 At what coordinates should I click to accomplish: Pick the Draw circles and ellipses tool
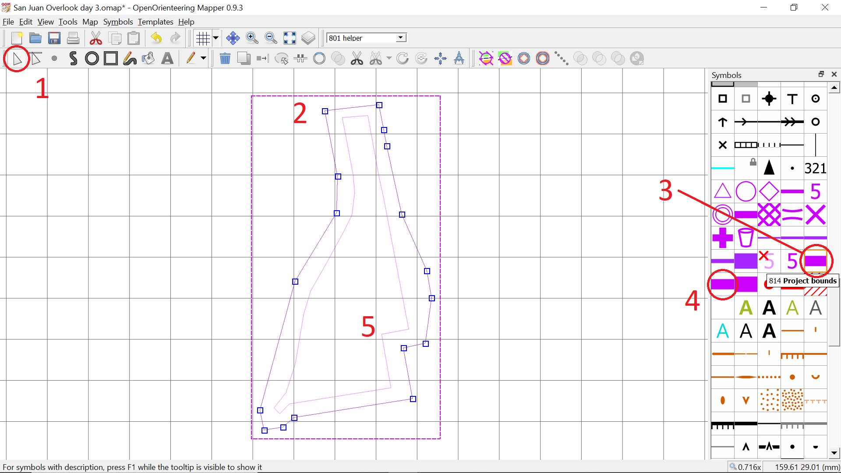(x=92, y=58)
